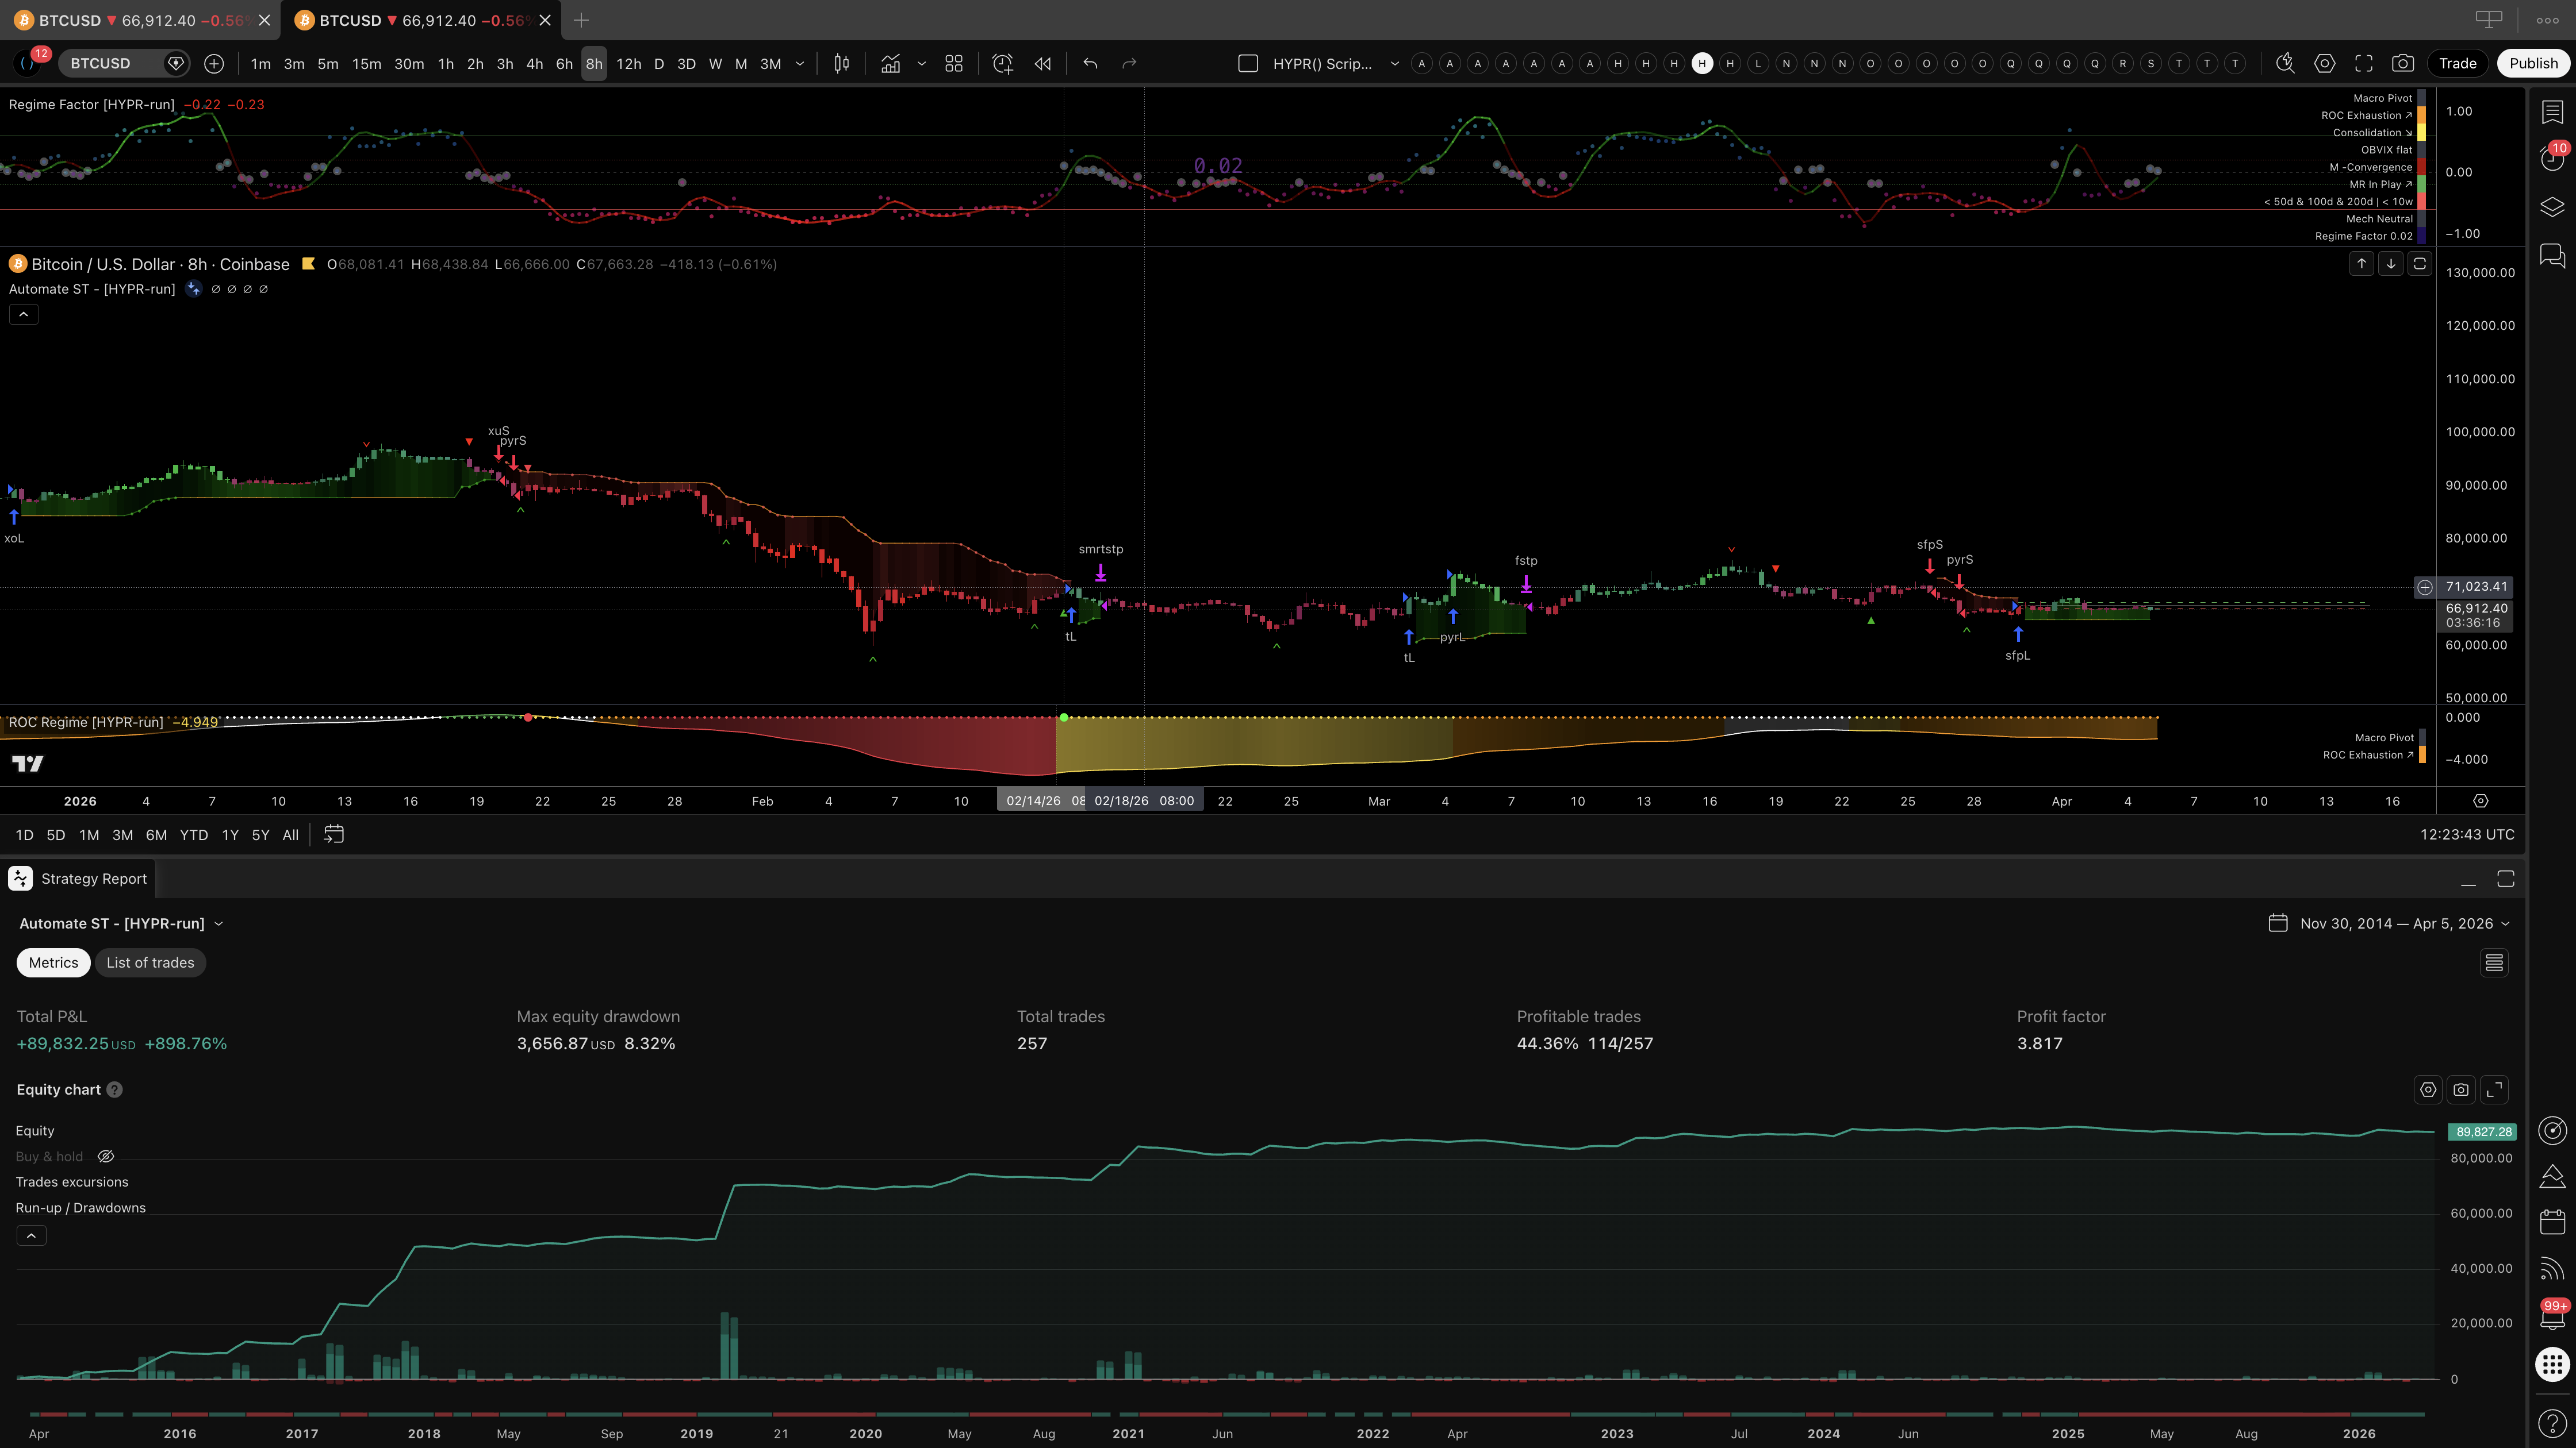The image size is (2576, 1448).
Task: Open the BTCUSD symbol search
Action: point(110,63)
